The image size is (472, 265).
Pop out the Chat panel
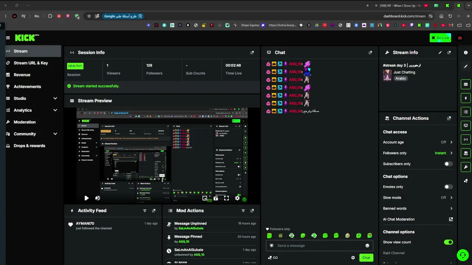[370, 53]
